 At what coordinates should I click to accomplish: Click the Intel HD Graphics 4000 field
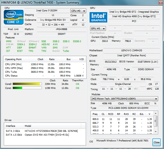134,16
